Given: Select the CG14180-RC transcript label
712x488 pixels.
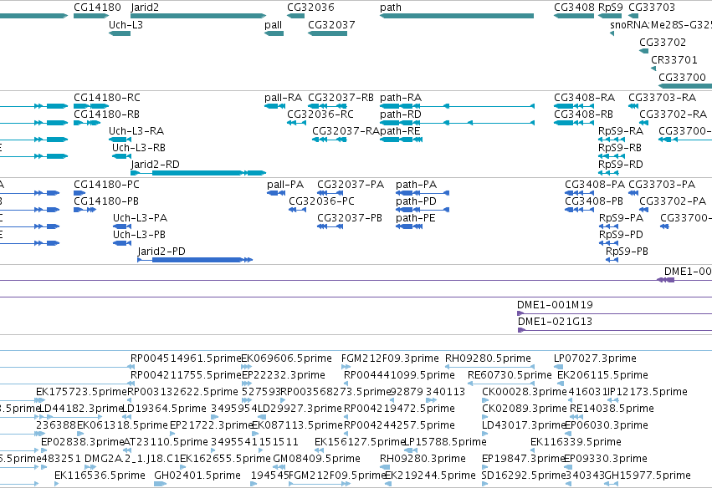Looking at the screenshot, I should [x=107, y=98].
